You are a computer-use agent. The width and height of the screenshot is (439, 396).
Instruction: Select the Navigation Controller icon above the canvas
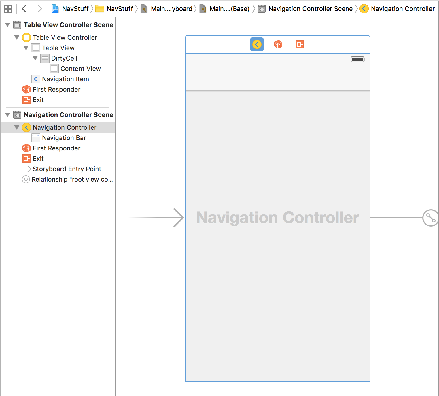coord(257,44)
